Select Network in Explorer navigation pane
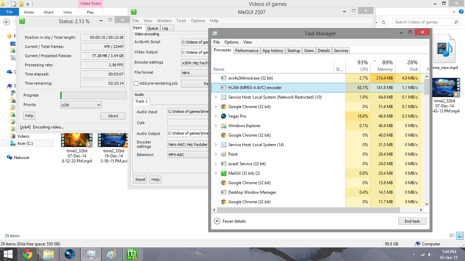Screen dimensions: 465x261 [21, 158]
